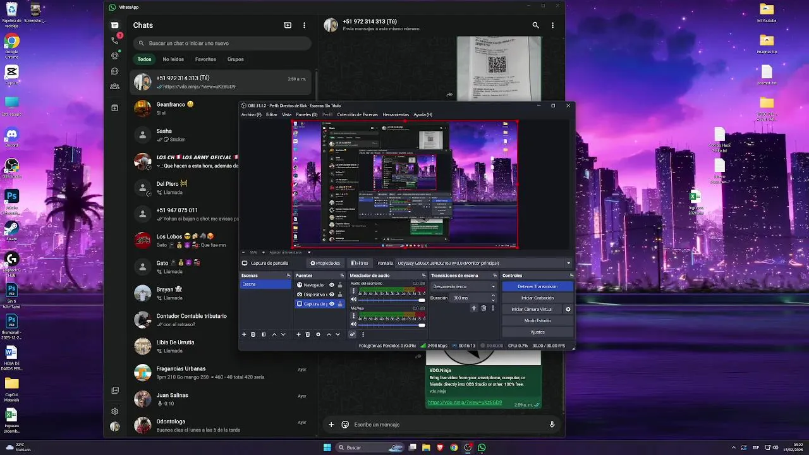This screenshot has width=809, height=455.
Task: Open Propiedades of the selected source
Action: point(325,263)
